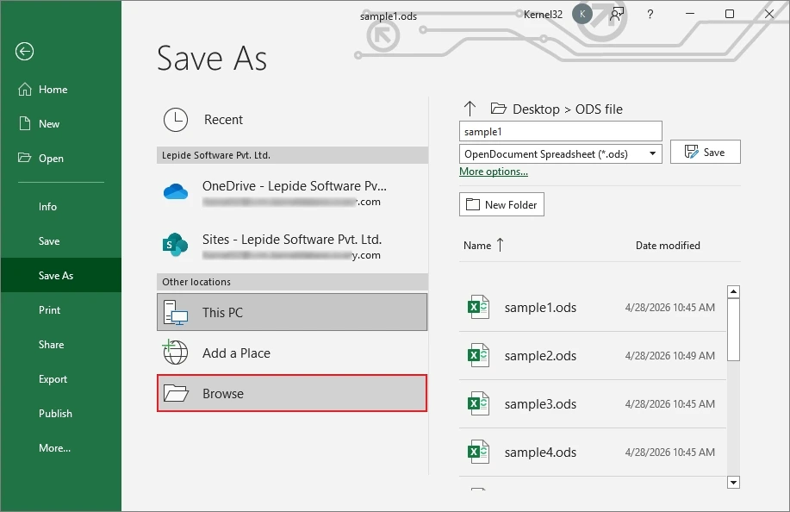Click the Save button
The width and height of the screenshot is (790, 512).
tap(705, 152)
